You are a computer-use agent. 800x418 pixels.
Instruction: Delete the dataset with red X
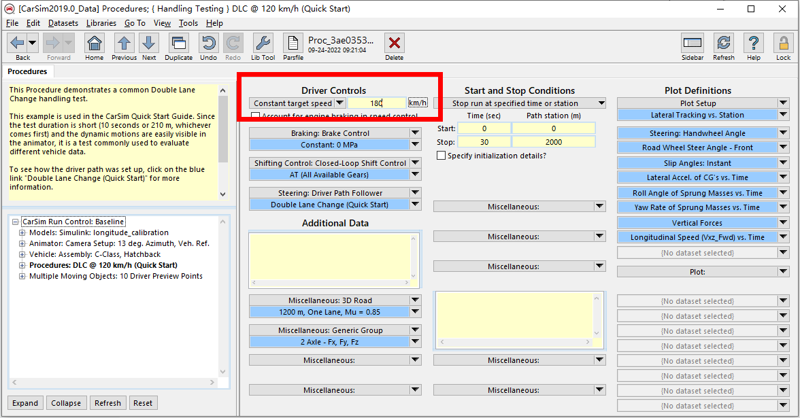[395, 43]
